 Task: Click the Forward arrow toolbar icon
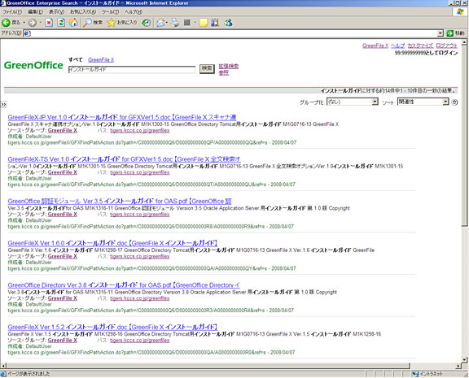click(33, 23)
